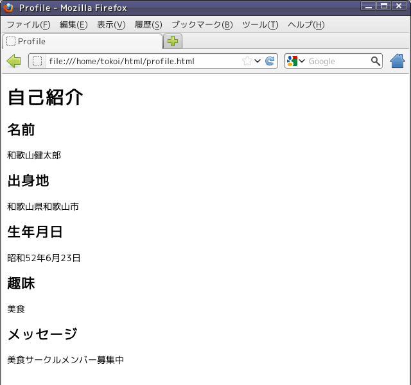This screenshot has height=385, width=411.
Task: Open the Google search engine selector dropdown
Action: point(295,61)
